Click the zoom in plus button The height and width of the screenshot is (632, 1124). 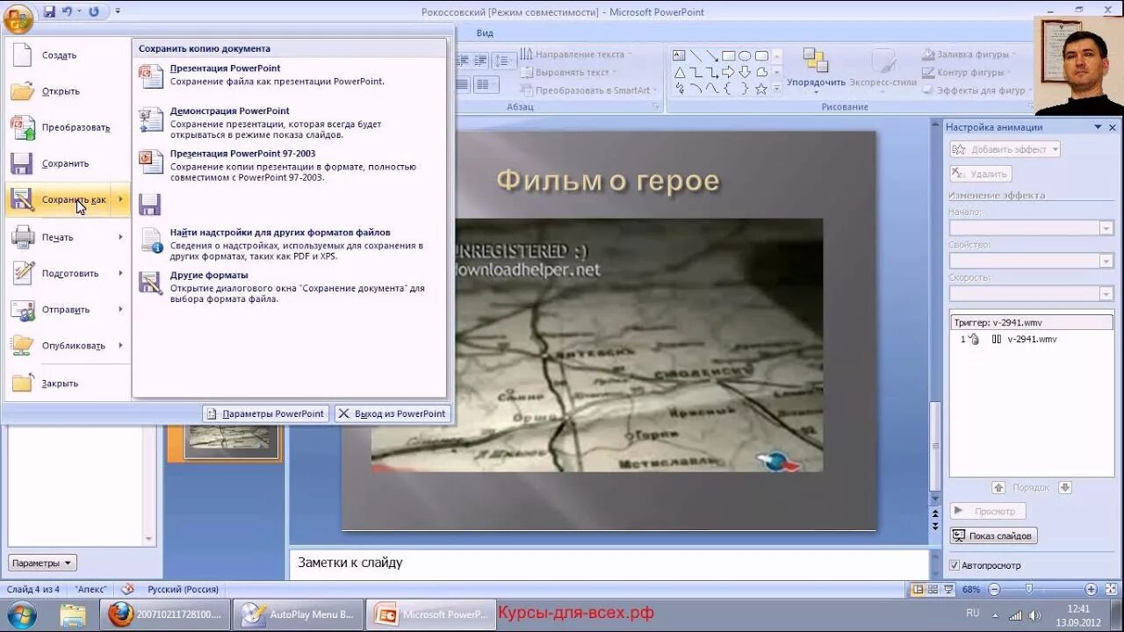click(x=1091, y=589)
